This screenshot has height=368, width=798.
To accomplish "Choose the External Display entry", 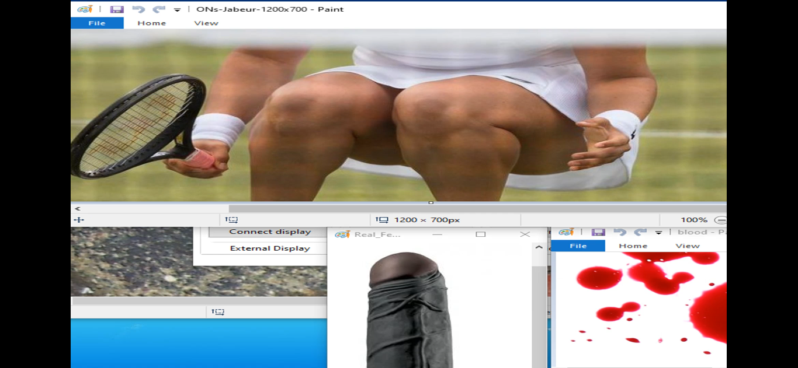I will tap(270, 248).
